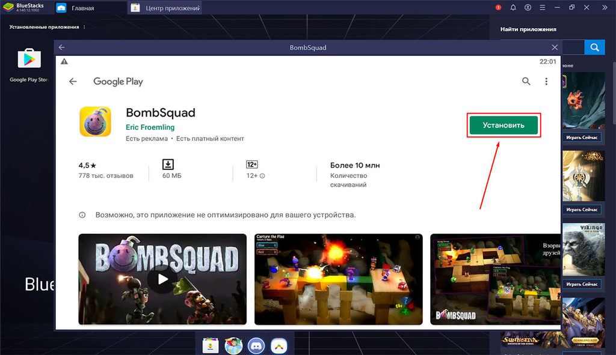Click Играть Сейчас under the arena game
Viewport: 616px width, 355px height.
click(582, 210)
